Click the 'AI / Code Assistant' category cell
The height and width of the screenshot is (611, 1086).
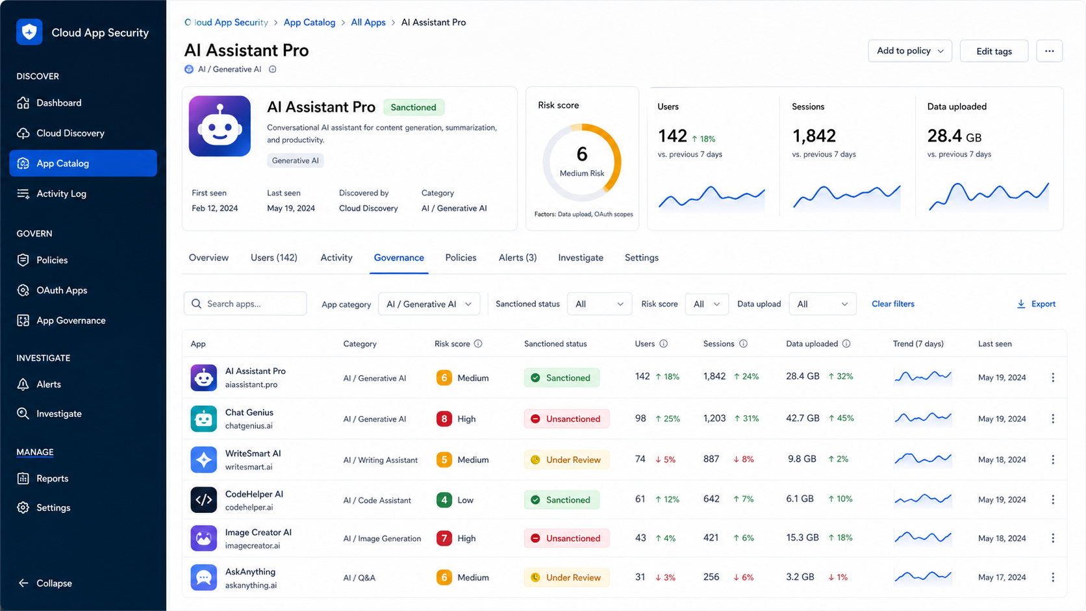377,501
